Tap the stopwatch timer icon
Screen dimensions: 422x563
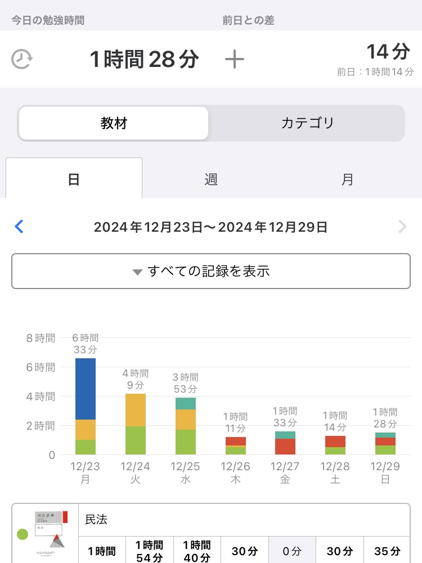(21, 59)
